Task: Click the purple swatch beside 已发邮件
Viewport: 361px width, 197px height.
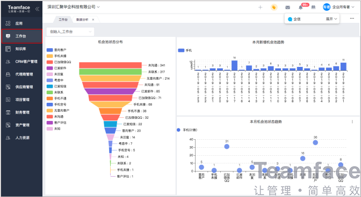Action: pos(50,68)
